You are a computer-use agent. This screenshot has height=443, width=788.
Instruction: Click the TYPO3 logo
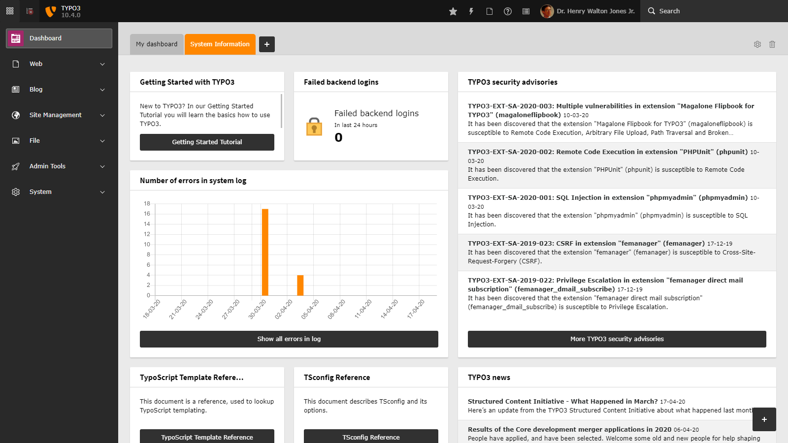50,11
